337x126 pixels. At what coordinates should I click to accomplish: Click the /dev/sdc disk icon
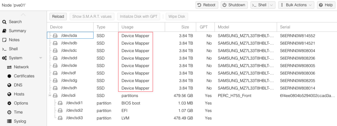[x=55, y=50]
